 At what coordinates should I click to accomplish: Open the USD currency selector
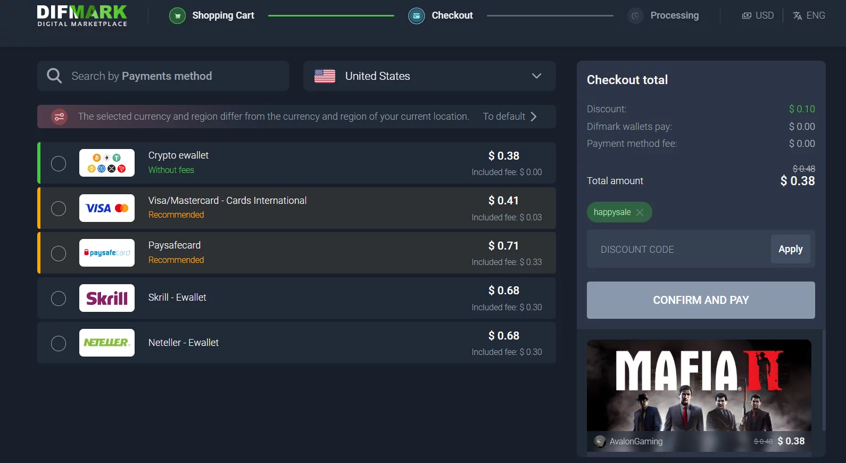click(x=758, y=15)
